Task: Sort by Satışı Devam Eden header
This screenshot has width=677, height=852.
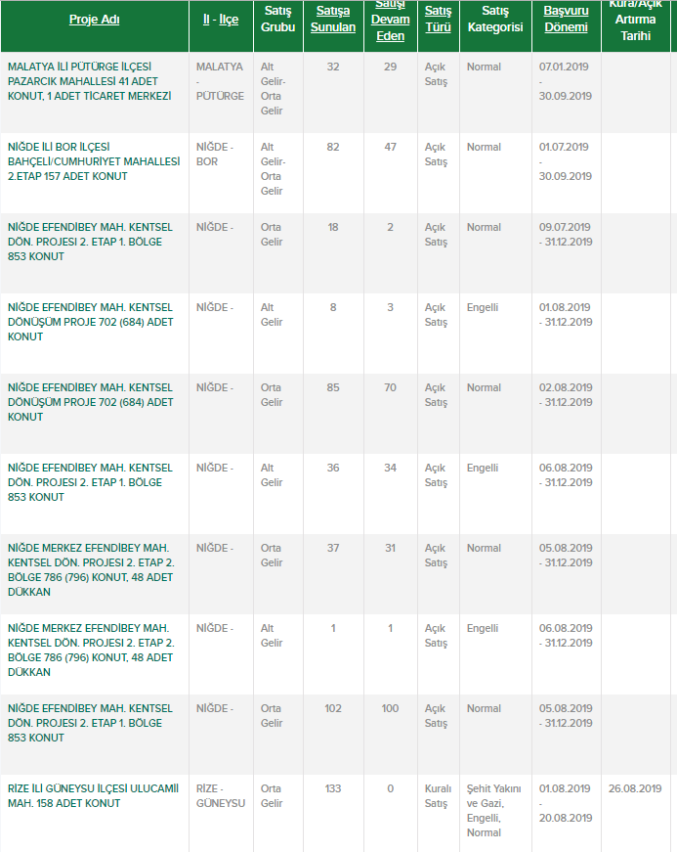Action: tap(390, 20)
